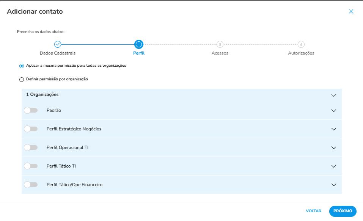Collapse the 1 Organizações section chevron
This screenshot has height=221, width=363.
[x=333, y=96]
